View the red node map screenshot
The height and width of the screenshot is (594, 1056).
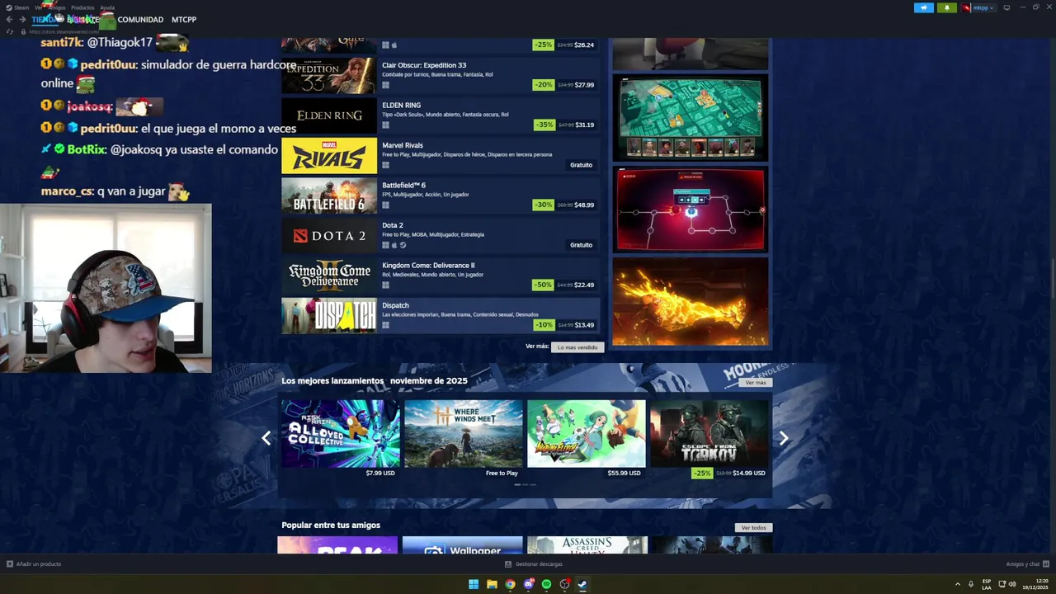coord(691,210)
